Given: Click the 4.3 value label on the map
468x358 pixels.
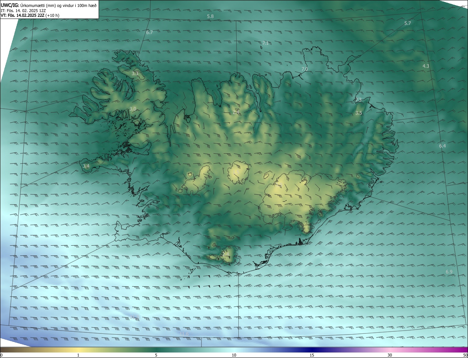Looking at the screenshot, I should [426, 66].
